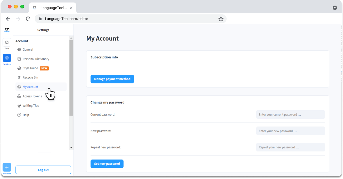Click the LanguageTool tab favicon
This screenshot has height=179, width=343.
(x=35, y=8)
